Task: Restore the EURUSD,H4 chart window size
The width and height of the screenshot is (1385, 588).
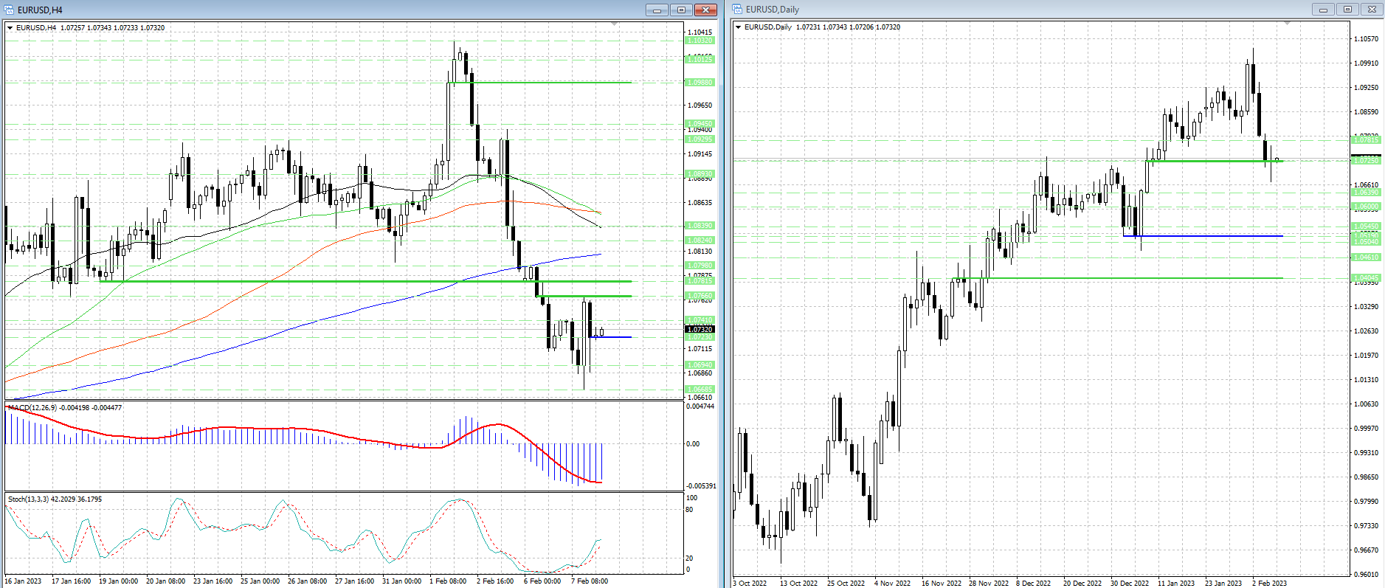Action: tap(681, 10)
